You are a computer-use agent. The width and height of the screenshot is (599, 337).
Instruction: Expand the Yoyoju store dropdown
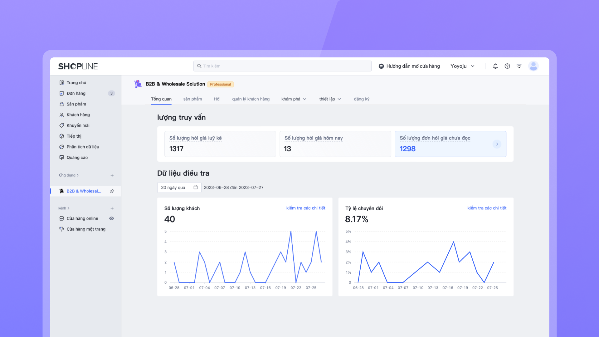coord(462,66)
